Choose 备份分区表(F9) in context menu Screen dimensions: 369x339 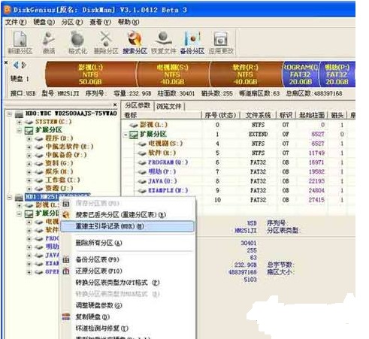click(x=128, y=259)
